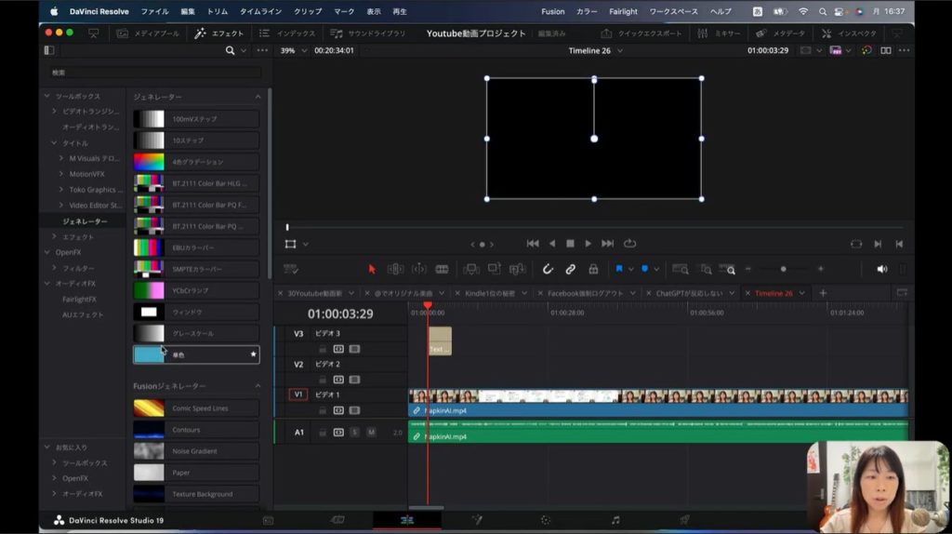
Task: Expand the ビデオトランジション tree item
Action: [55, 112]
